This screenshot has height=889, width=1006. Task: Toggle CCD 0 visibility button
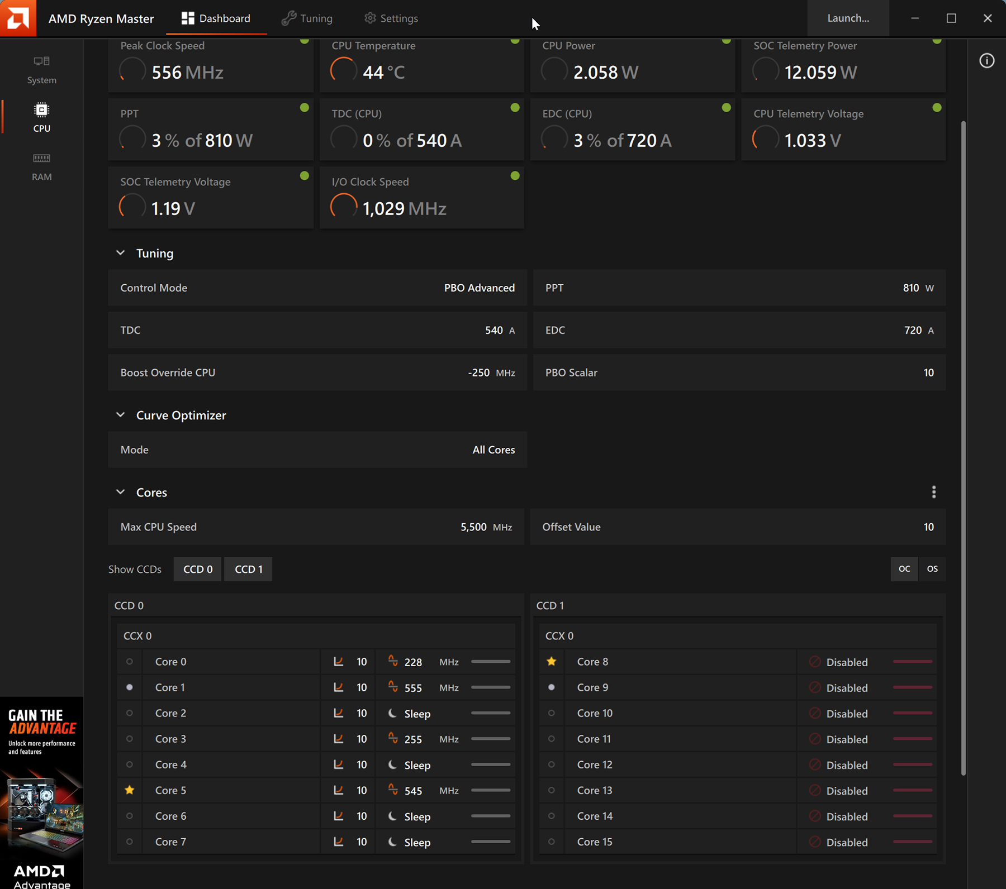tap(198, 569)
